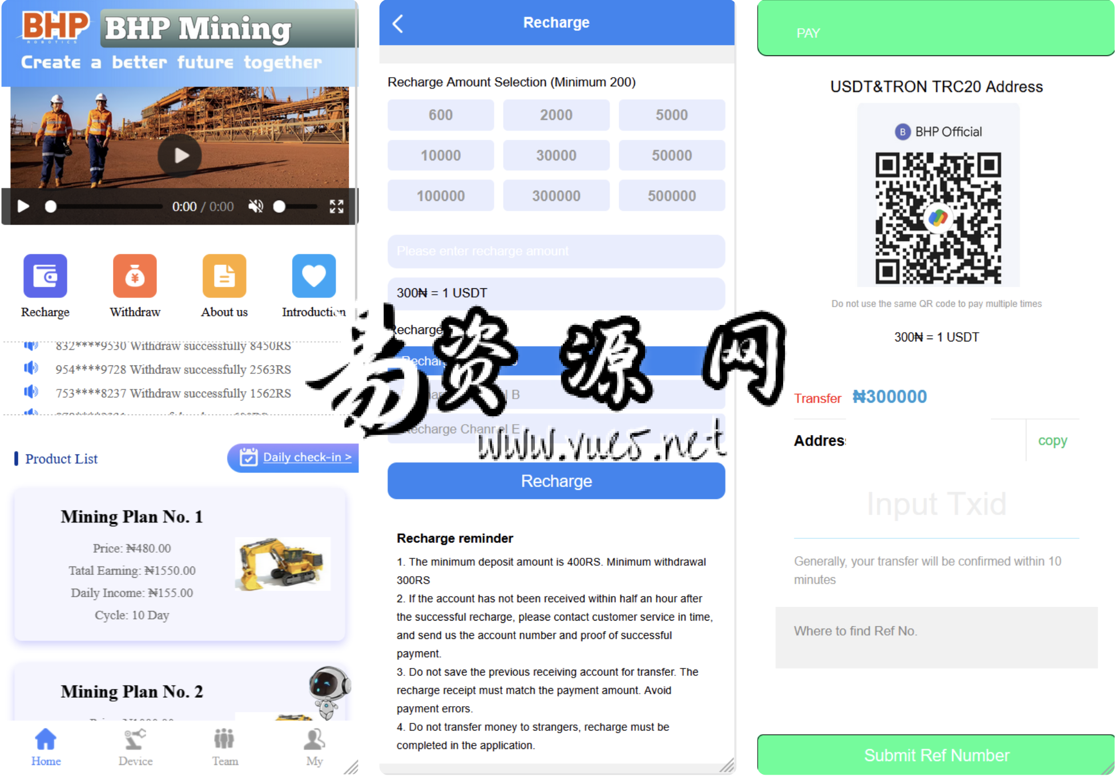
Task: Switch to Device tab
Action: coord(135,747)
